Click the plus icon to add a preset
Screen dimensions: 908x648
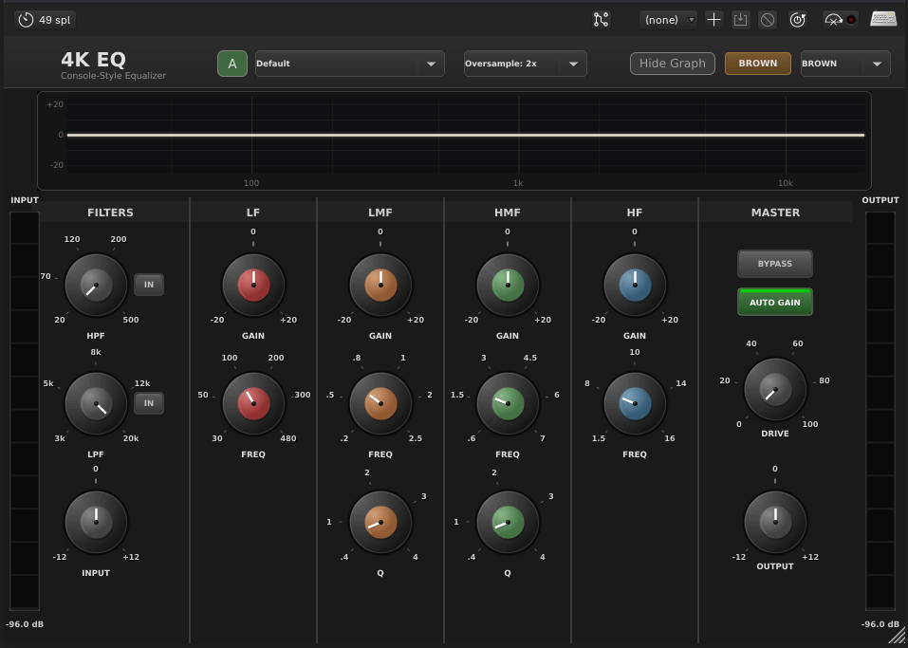(713, 19)
